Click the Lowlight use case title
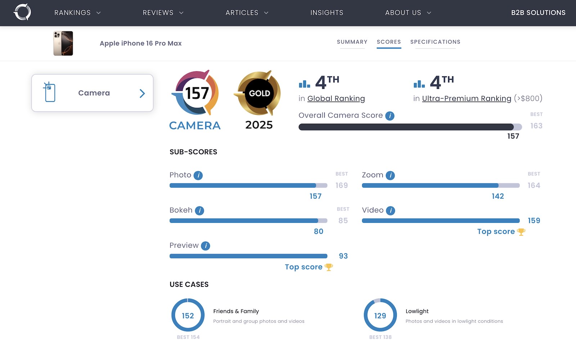This screenshot has width=576, height=358. pyautogui.click(x=417, y=311)
